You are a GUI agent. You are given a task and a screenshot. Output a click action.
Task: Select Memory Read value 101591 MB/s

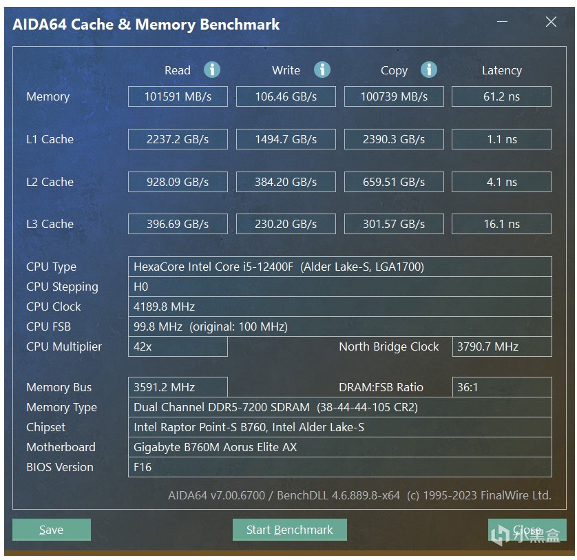point(178,96)
